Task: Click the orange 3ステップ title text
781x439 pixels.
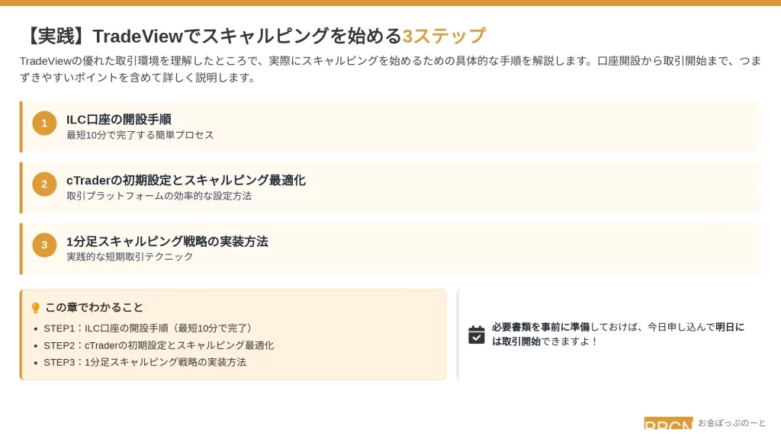Action: tap(444, 36)
